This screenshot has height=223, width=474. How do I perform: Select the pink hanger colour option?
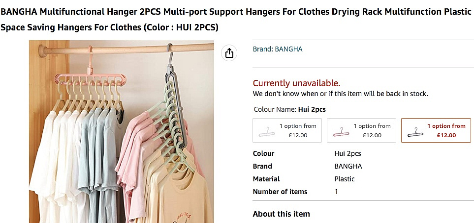[x=361, y=130]
